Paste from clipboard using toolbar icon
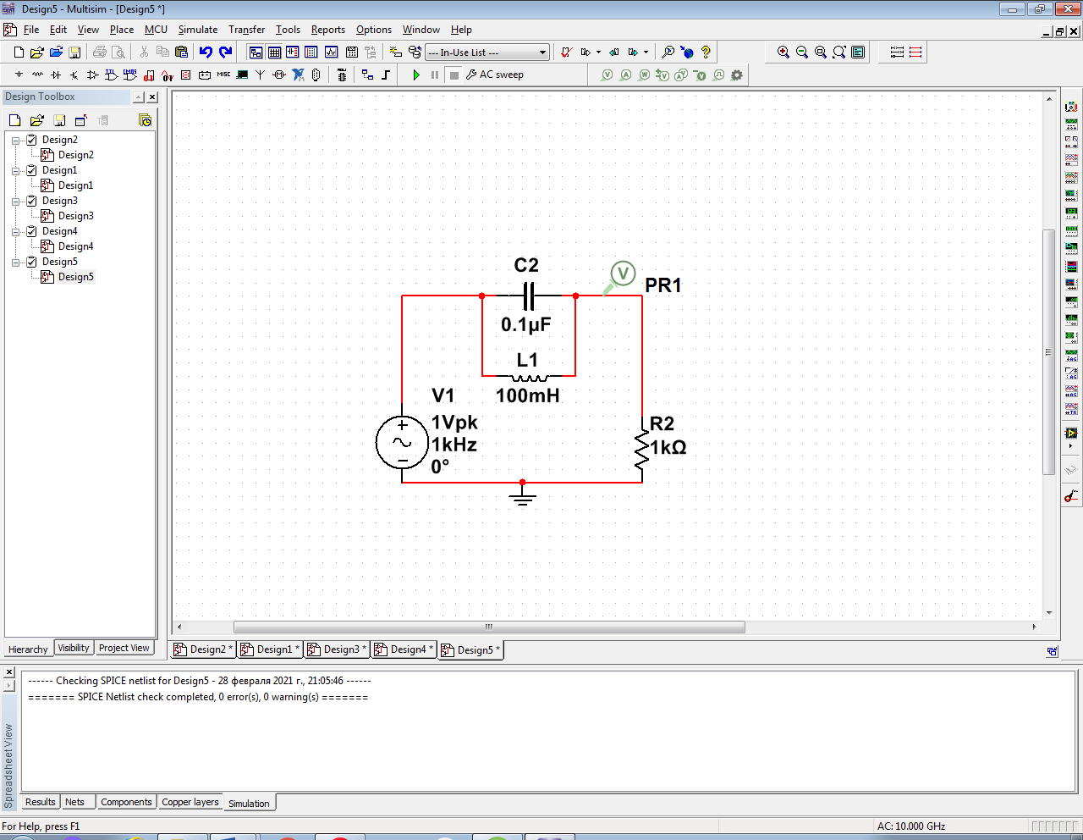Screen dimensions: 1083x840 click(x=181, y=52)
